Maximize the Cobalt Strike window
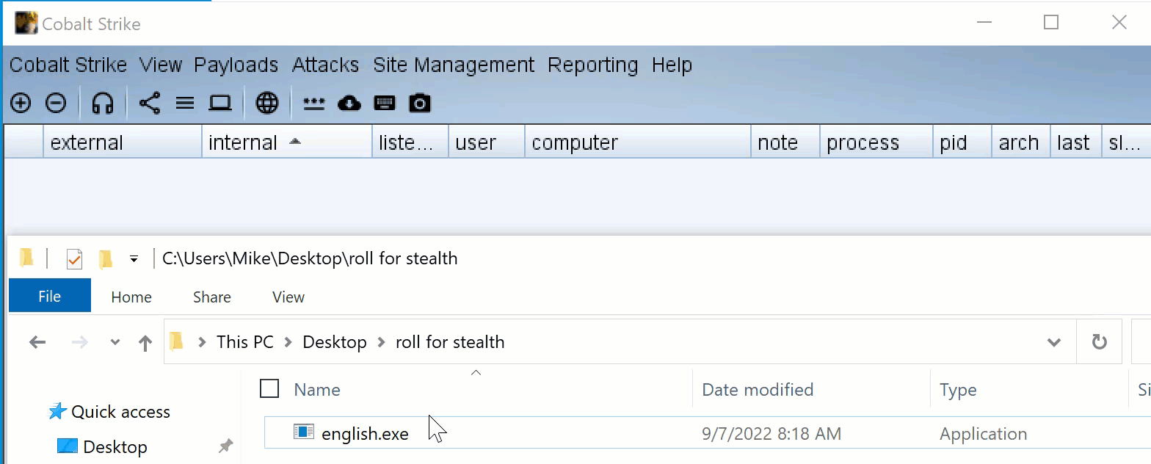 [x=1051, y=22]
